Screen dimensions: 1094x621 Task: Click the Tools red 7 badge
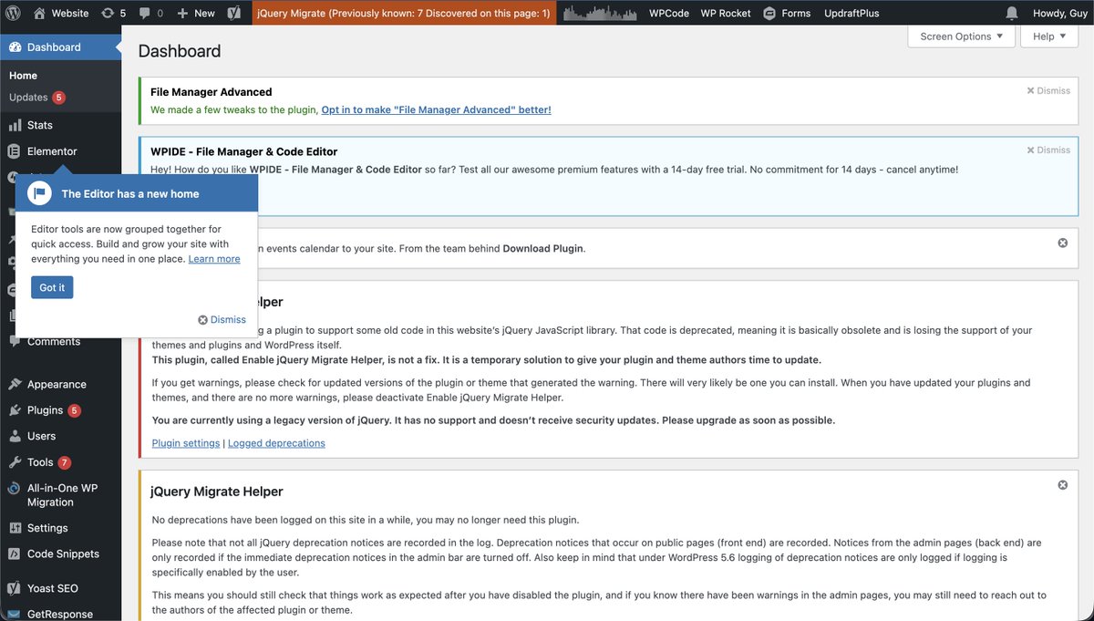tap(64, 462)
